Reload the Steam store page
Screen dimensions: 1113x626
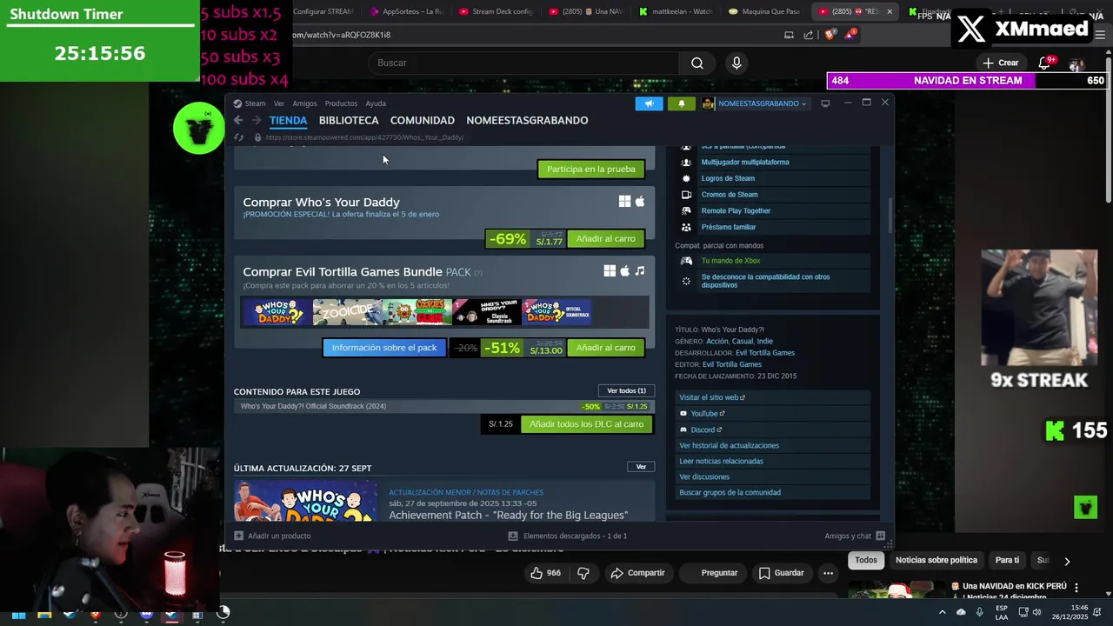239,137
